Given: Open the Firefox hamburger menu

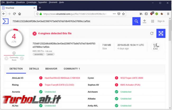Looking at the screenshot, I should tap(168, 14).
